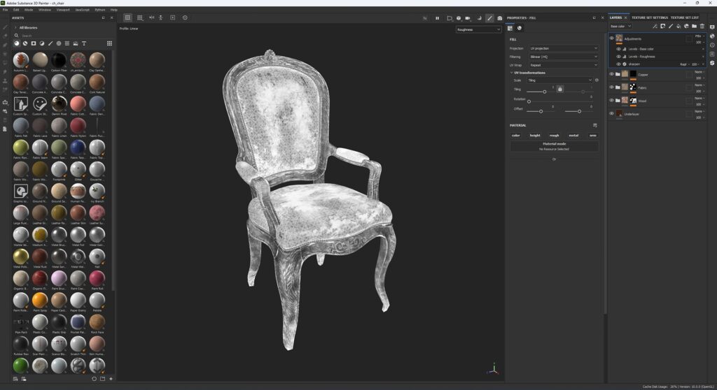
Task: Toggle the color material channel button
Action: click(x=516, y=136)
